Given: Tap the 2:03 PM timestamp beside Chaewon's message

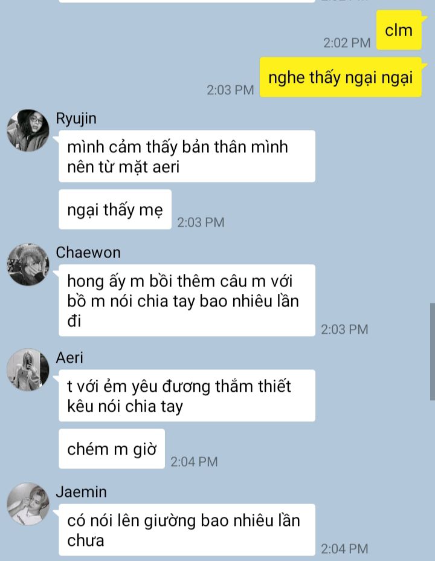Looking at the screenshot, I should coord(344,329).
